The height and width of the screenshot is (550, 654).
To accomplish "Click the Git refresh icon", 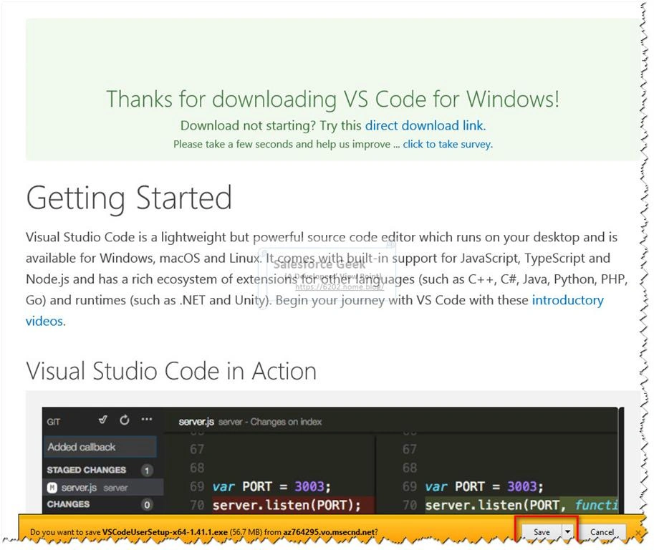I will (x=125, y=420).
